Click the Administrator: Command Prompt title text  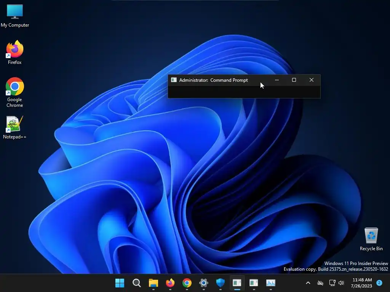213,80
